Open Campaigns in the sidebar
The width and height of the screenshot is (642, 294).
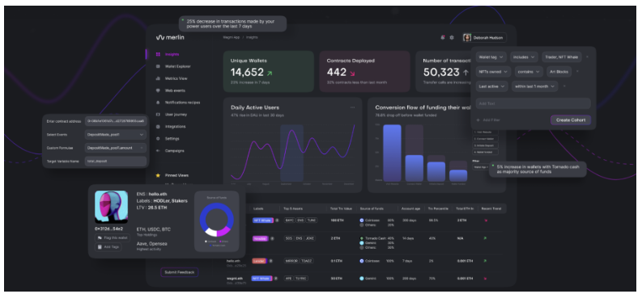(174, 151)
